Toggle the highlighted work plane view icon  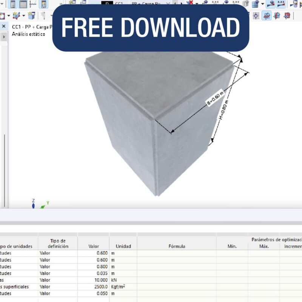pos(267,16)
